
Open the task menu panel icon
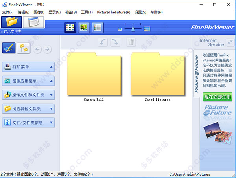tap(9, 48)
